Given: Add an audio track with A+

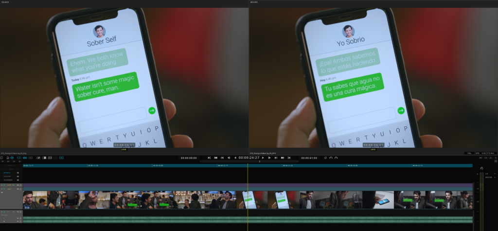Looking at the screenshot, I should coord(8,161).
